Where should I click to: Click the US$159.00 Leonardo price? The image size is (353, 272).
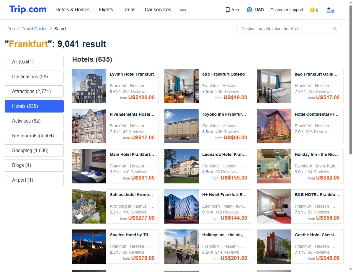234,177
